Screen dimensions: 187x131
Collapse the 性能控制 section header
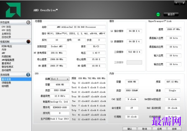pyautogui.click(x=16, y=42)
